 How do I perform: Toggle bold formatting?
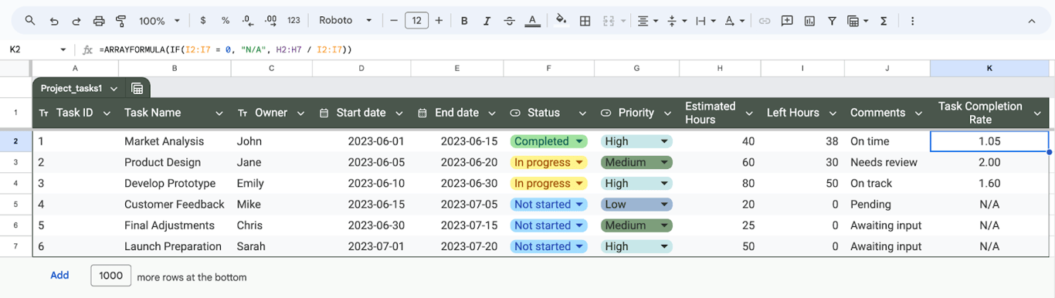click(464, 21)
